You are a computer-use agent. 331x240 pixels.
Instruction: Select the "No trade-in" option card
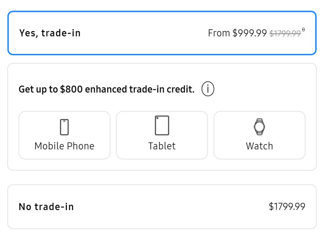click(x=162, y=207)
